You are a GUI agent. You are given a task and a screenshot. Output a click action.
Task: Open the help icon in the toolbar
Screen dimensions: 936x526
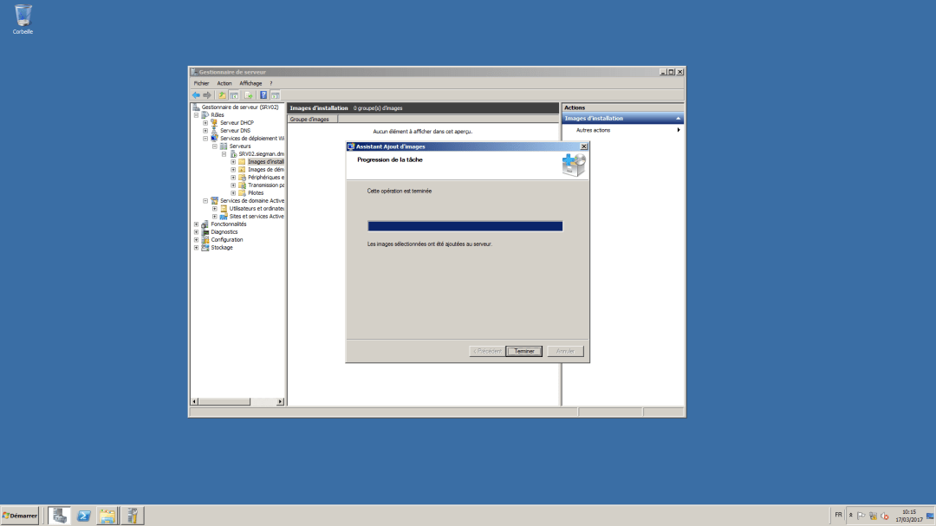point(263,94)
